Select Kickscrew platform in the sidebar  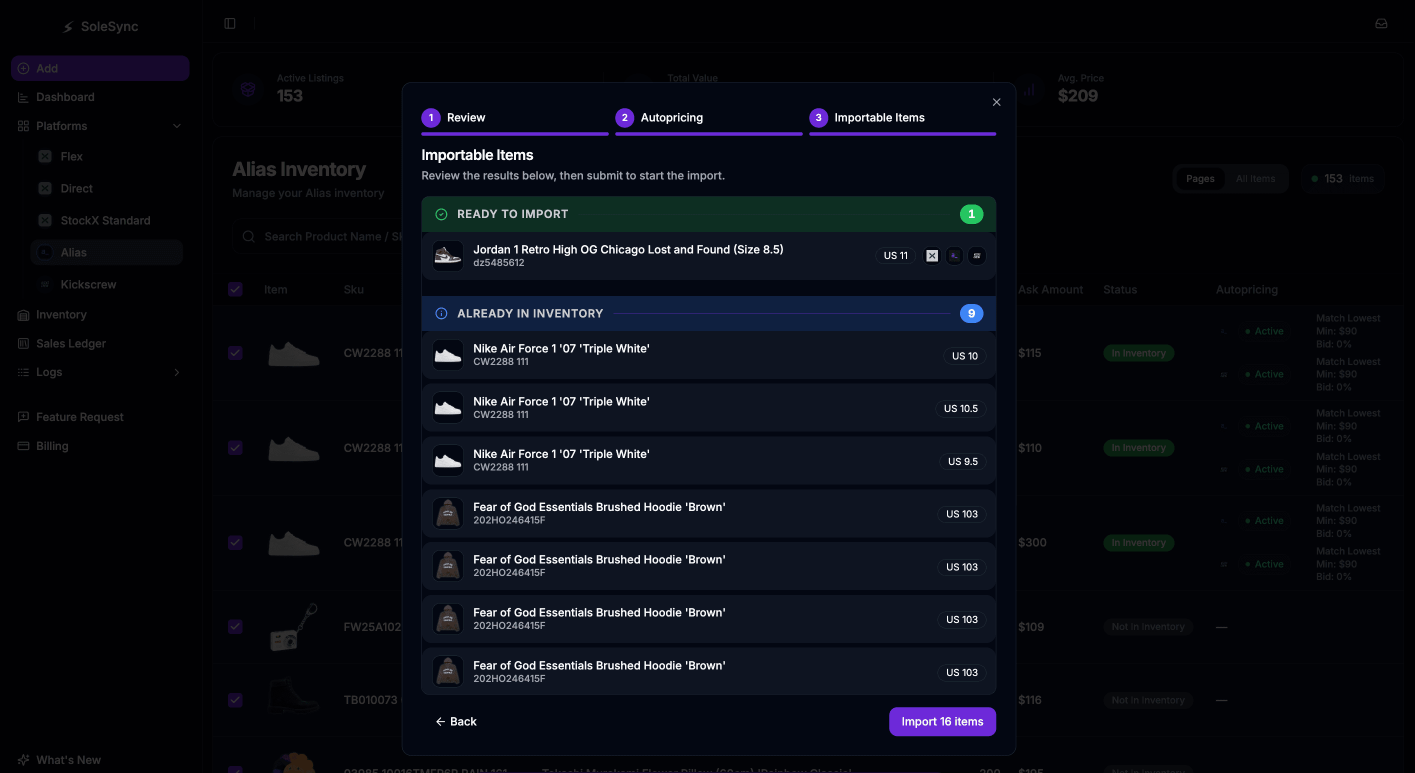[106, 284]
